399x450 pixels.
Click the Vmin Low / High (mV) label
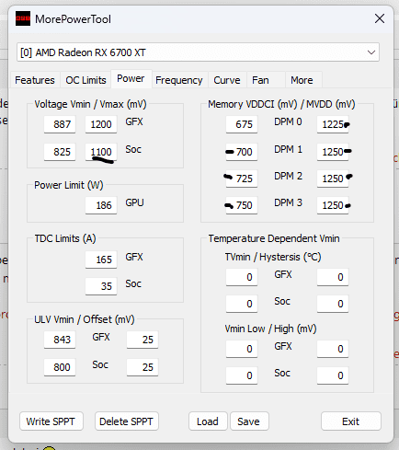click(270, 329)
